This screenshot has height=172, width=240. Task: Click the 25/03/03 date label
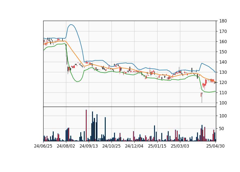(x=180, y=146)
